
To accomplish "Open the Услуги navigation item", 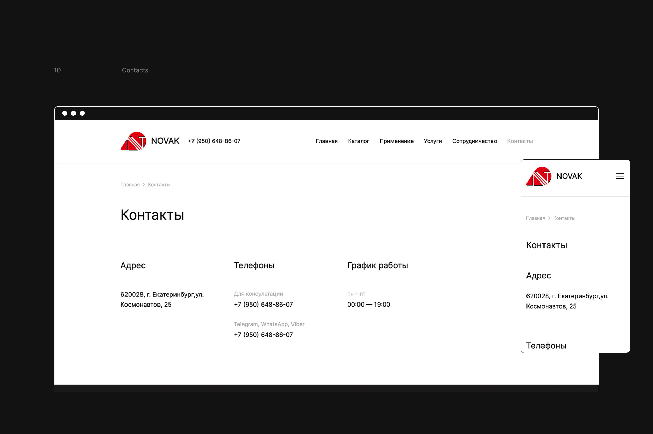I will tap(433, 141).
